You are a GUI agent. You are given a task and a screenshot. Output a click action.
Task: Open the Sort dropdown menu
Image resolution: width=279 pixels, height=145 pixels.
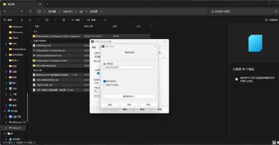[x=77, y=20]
